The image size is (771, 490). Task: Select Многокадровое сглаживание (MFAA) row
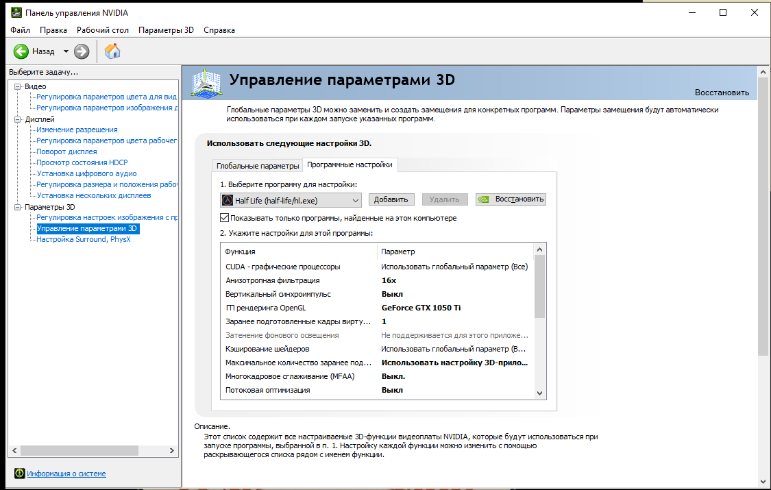[377, 376]
